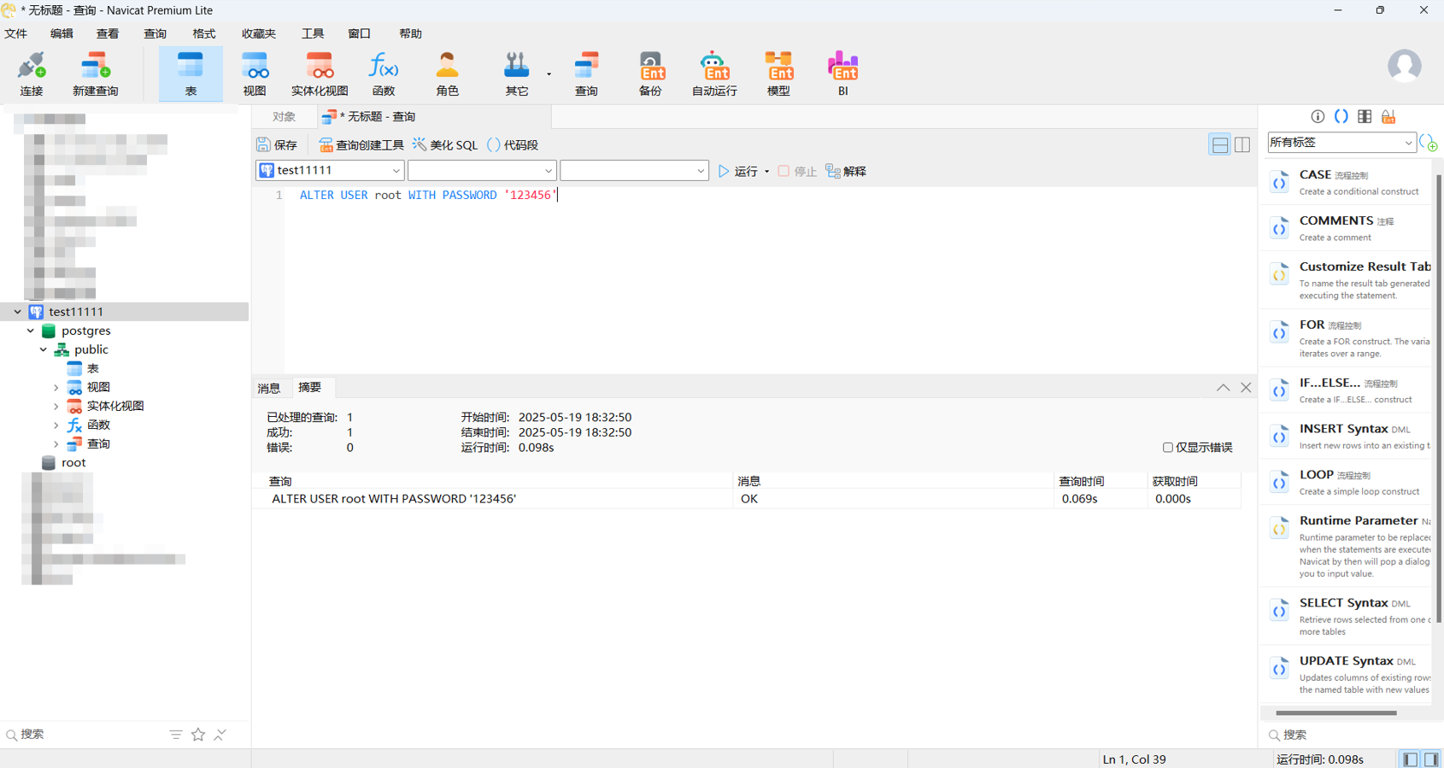Viewport: 1444px width, 768px height.
Task: Open the 格式 menu
Action: [x=204, y=33]
